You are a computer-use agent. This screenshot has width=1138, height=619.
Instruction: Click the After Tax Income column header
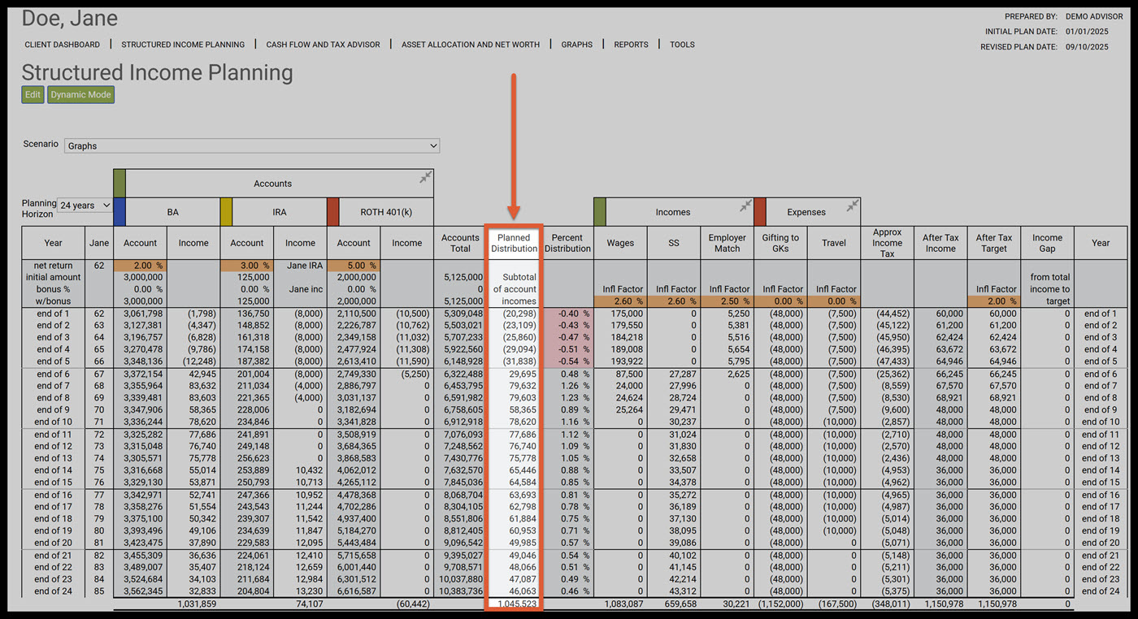point(940,243)
